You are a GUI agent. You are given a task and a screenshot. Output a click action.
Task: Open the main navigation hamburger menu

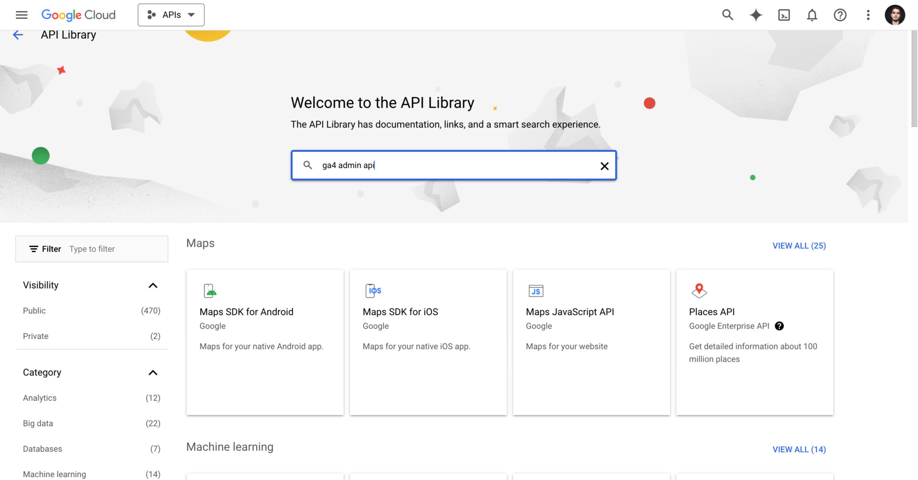[22, 15]
